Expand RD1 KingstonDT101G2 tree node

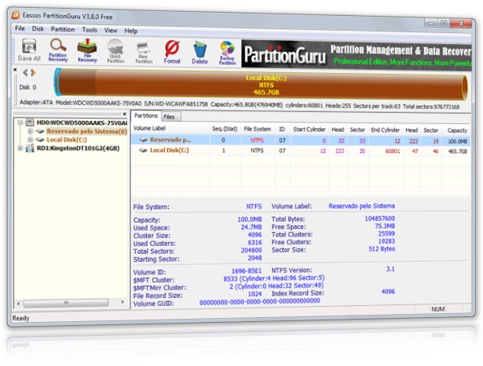coord(20,148)
